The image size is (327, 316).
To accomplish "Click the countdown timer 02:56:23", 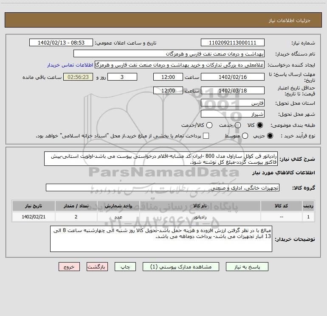I will click(x=78, y=77).
